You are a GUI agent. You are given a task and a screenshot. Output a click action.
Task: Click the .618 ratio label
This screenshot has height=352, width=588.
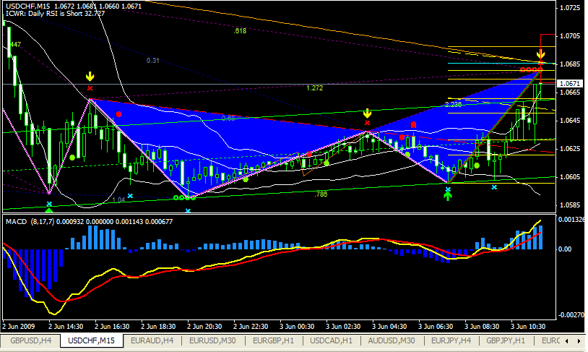tap(240, 31)
